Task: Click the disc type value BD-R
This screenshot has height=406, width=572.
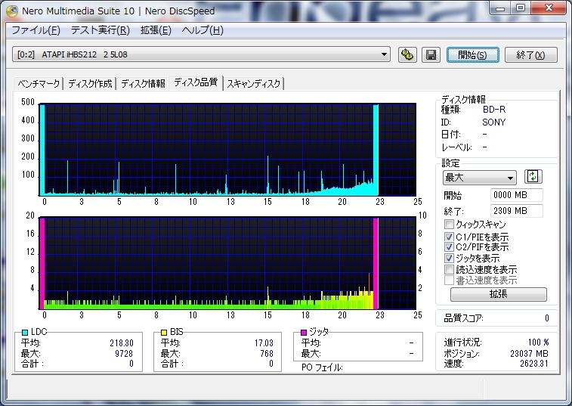Action: click(494, 110)
